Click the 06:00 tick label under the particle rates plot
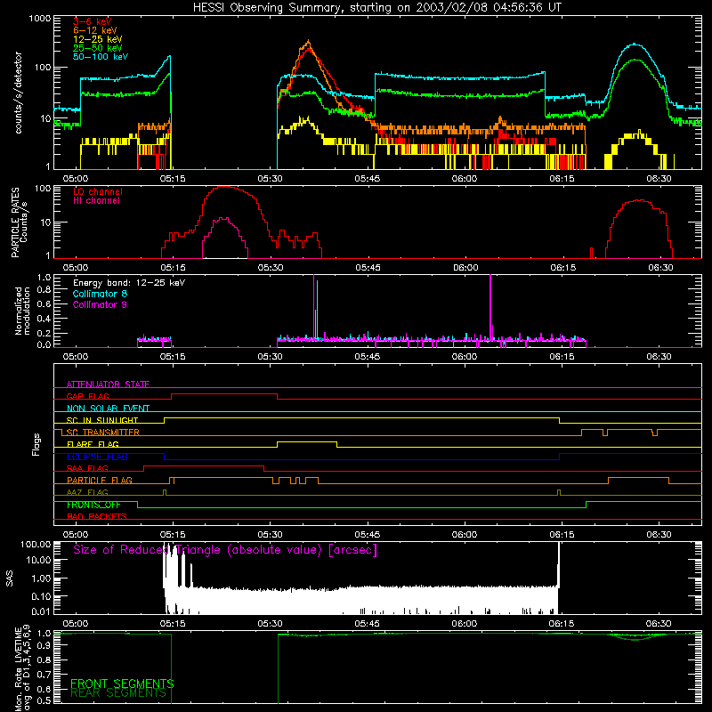Viewport: 712px width, 712px height. click(x=465, y=268)
